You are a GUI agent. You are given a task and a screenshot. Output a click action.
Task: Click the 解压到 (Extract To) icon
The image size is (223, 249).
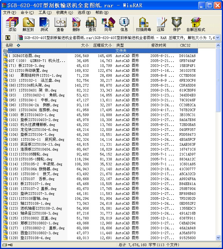(x=28, y=24)
